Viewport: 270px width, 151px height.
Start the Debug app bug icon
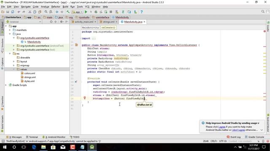96,12
